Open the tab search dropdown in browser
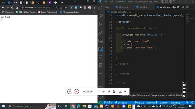195x109 pixels. point(74,1)
